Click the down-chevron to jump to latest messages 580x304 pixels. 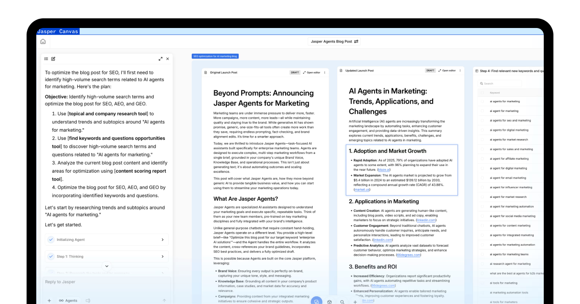[x=107, y=266]
